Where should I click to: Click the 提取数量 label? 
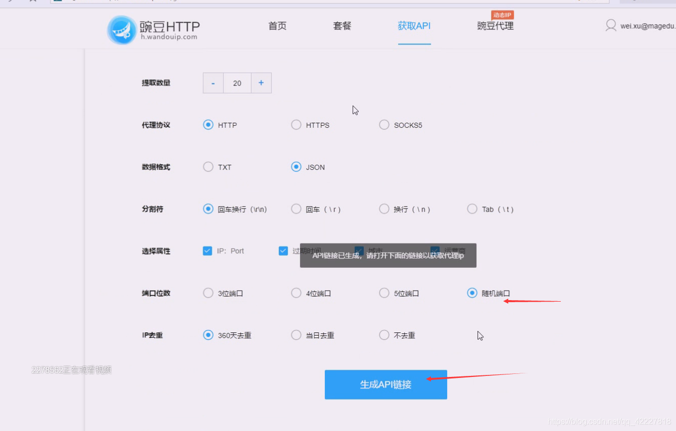click(156, 83)
